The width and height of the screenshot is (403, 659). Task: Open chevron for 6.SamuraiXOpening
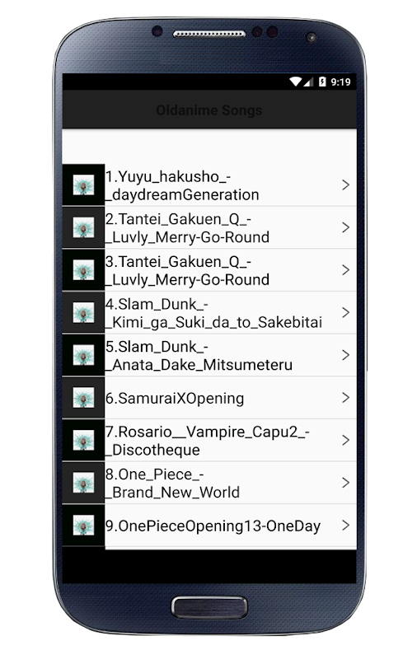[x=346, y=398]
